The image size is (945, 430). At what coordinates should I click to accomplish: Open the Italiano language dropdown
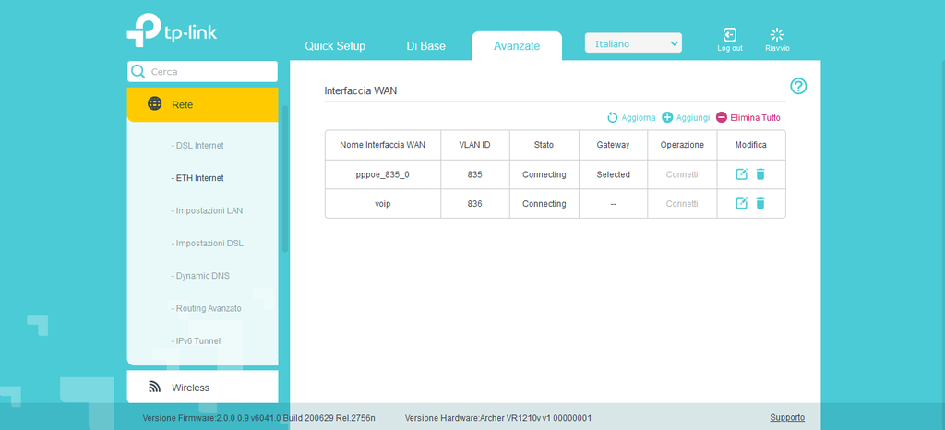[633, 43]
